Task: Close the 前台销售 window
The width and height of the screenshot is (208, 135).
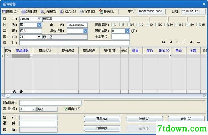Action: click(204, 4)
